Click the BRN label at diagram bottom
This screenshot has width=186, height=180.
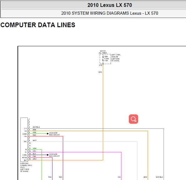click(x=145, y=177)
